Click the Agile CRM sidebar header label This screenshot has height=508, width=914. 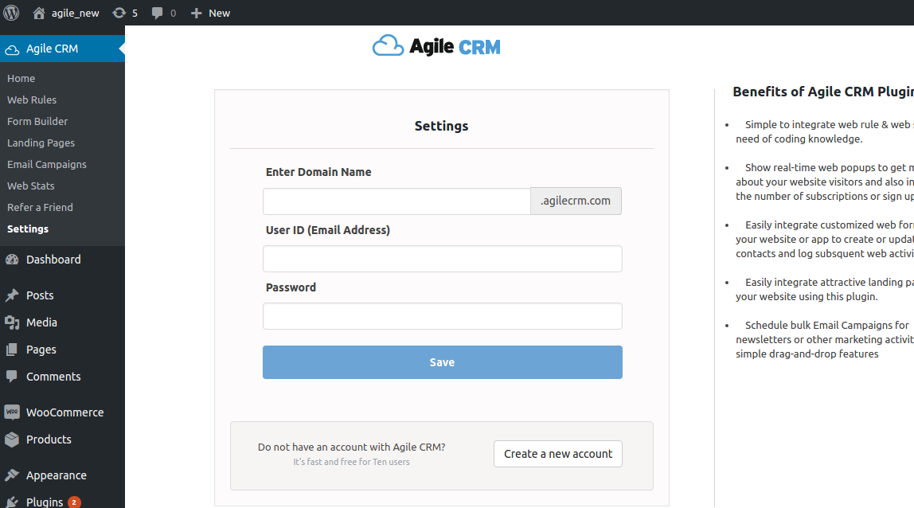(52, 49)
